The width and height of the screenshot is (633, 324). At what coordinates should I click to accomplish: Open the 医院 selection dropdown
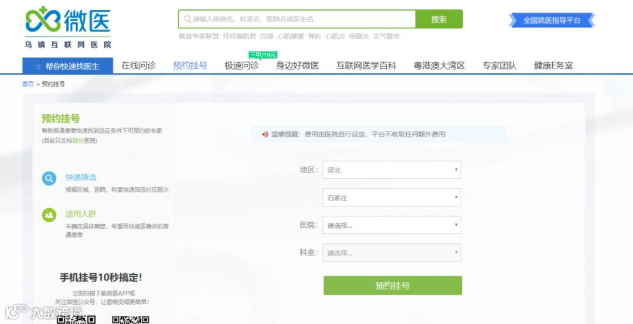coord(392,225)
